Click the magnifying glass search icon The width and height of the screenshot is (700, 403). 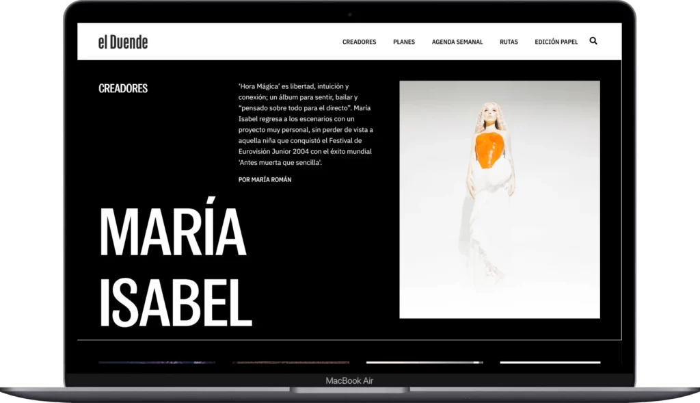tap(593, 41)
